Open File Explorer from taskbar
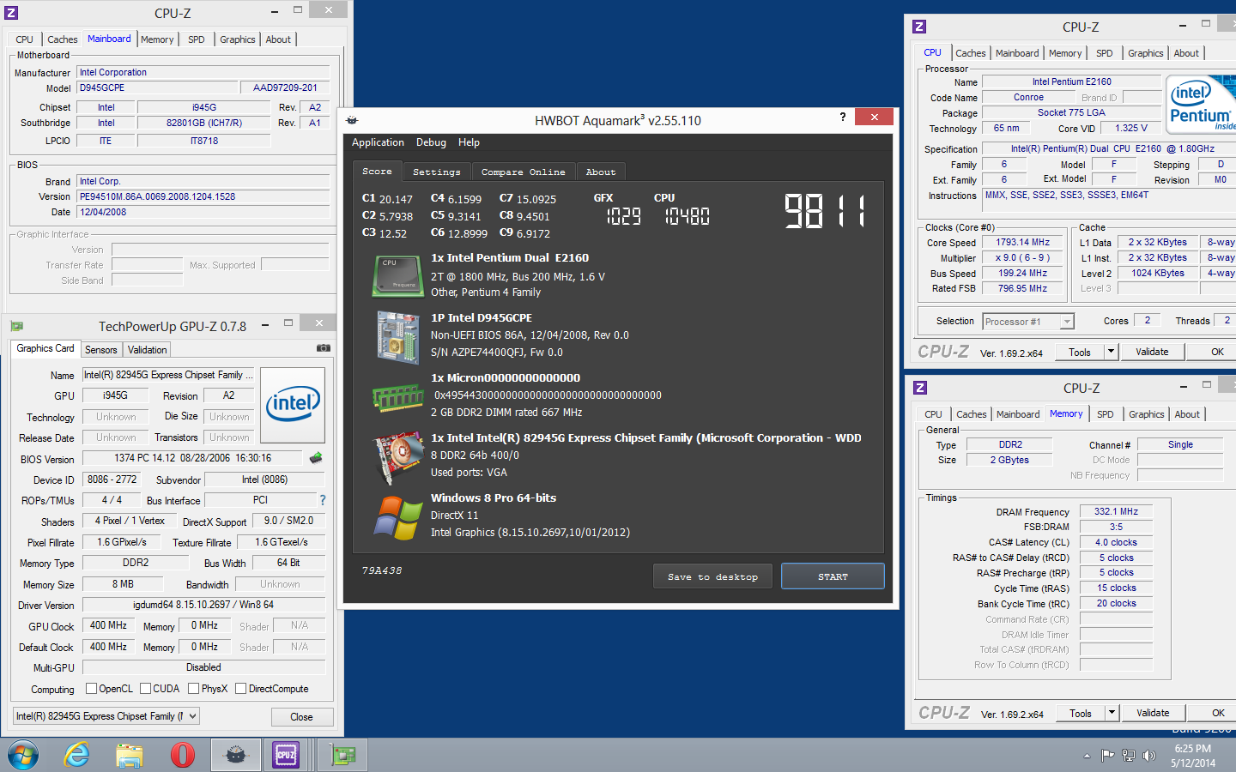This screenshot has width=1236, height=772. click(x=130, y=756)
